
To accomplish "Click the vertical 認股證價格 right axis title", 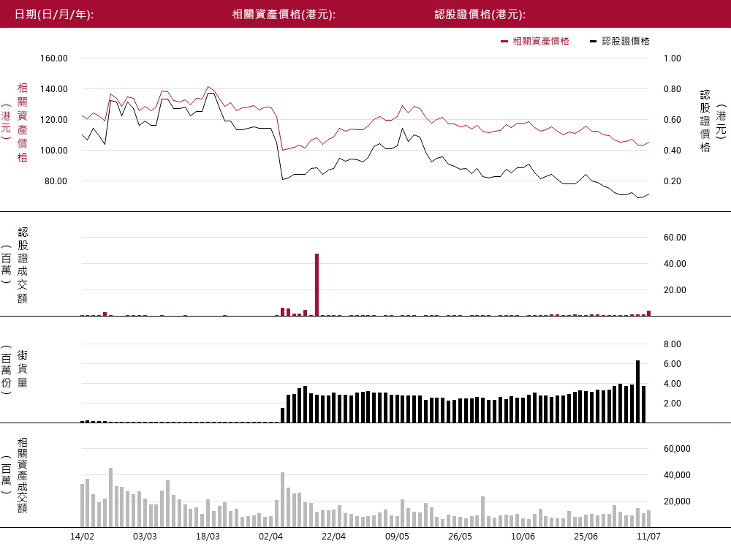I will [x=705, y=121].
